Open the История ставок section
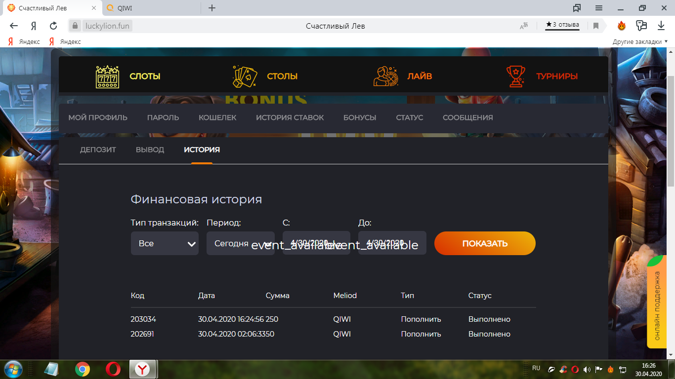Viewport: 675px width, 379px height. click(290, 117)
